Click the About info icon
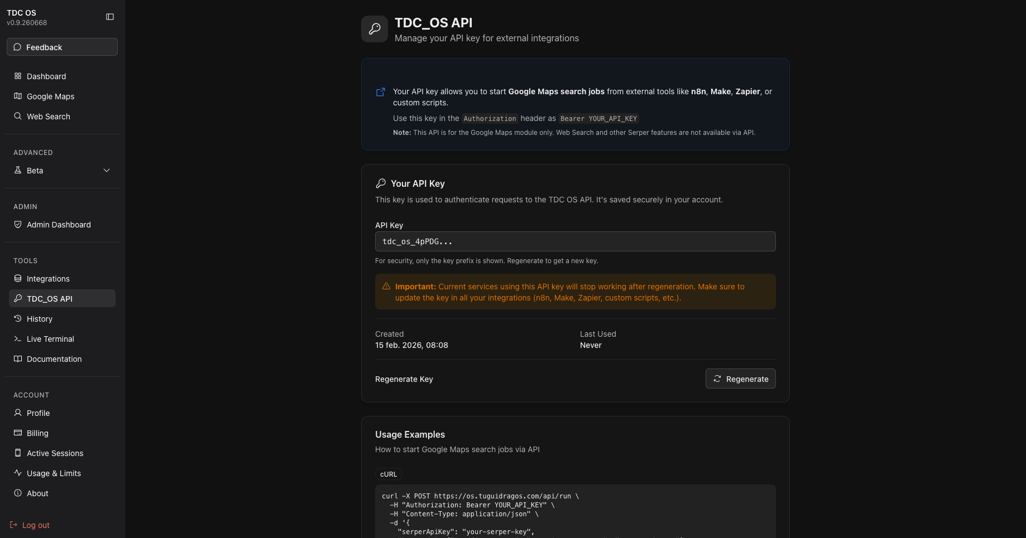 [18, 493]
